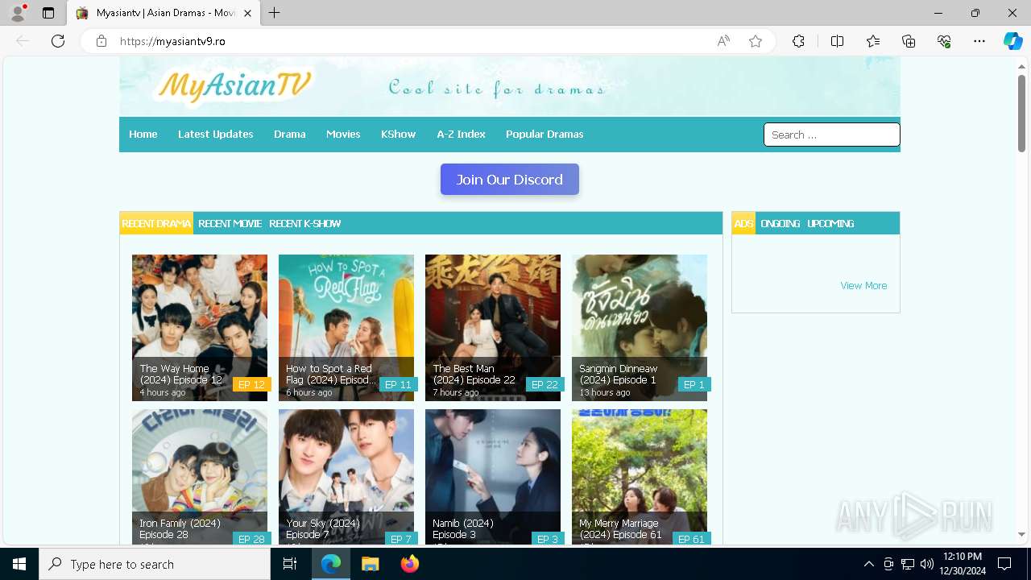Select the Recent Drama tab
This screenshot has height=580, width=1031.
point(156,223)
